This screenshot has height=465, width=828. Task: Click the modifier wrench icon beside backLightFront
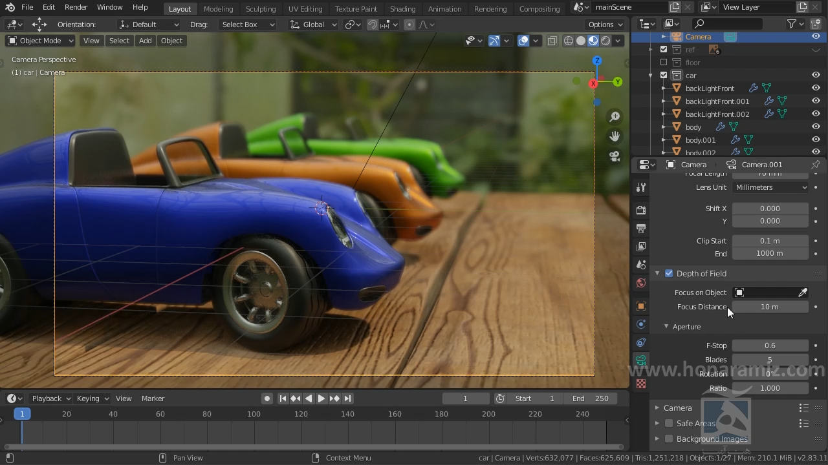754,88
